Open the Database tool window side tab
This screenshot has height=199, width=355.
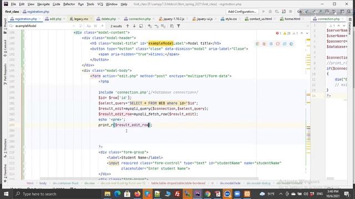(350, 27)
